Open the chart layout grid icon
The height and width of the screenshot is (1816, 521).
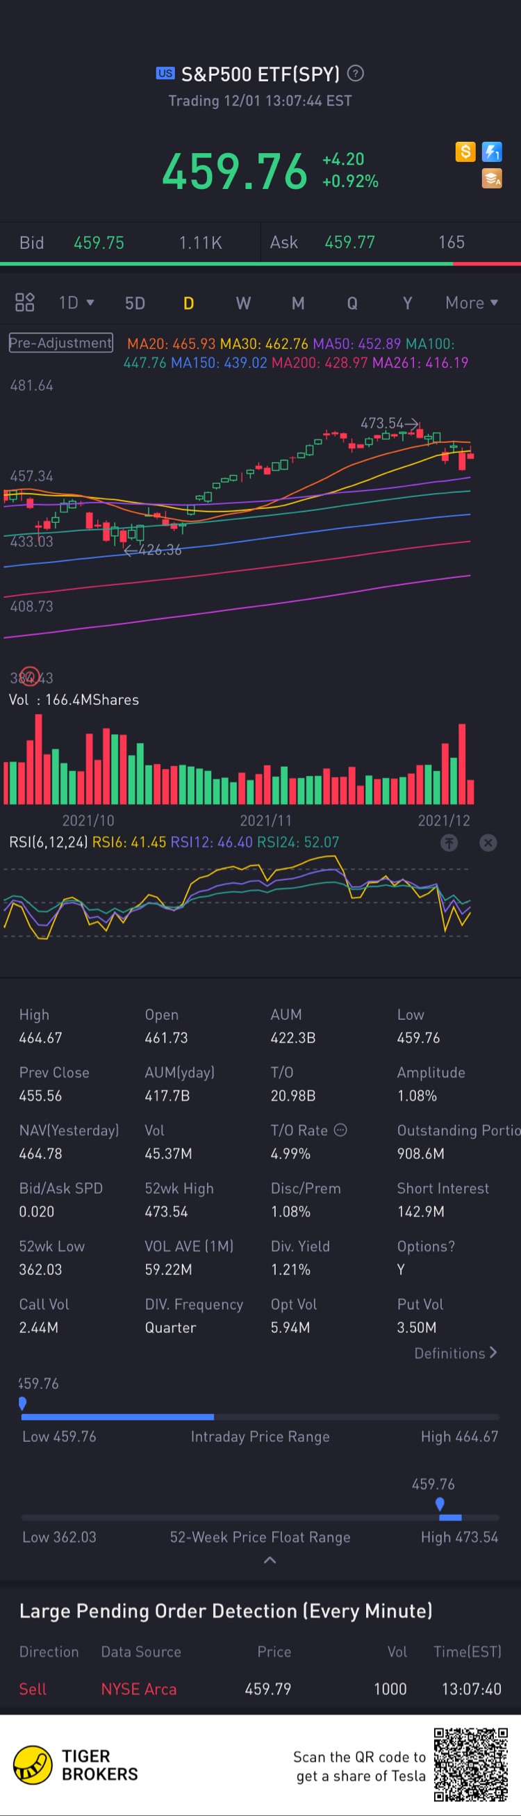click(x=24, y=302)
